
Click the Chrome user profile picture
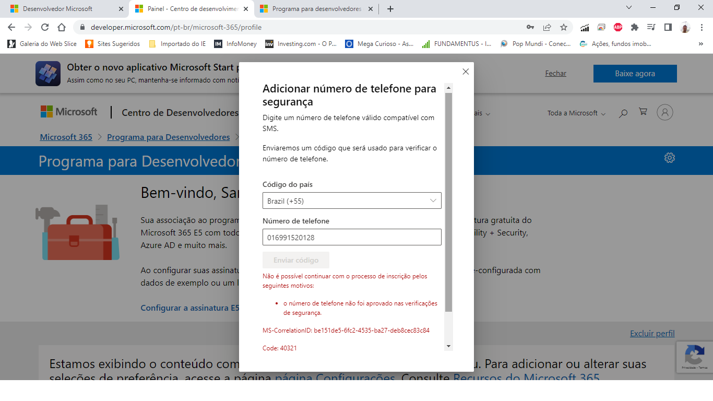click(685, 27)
